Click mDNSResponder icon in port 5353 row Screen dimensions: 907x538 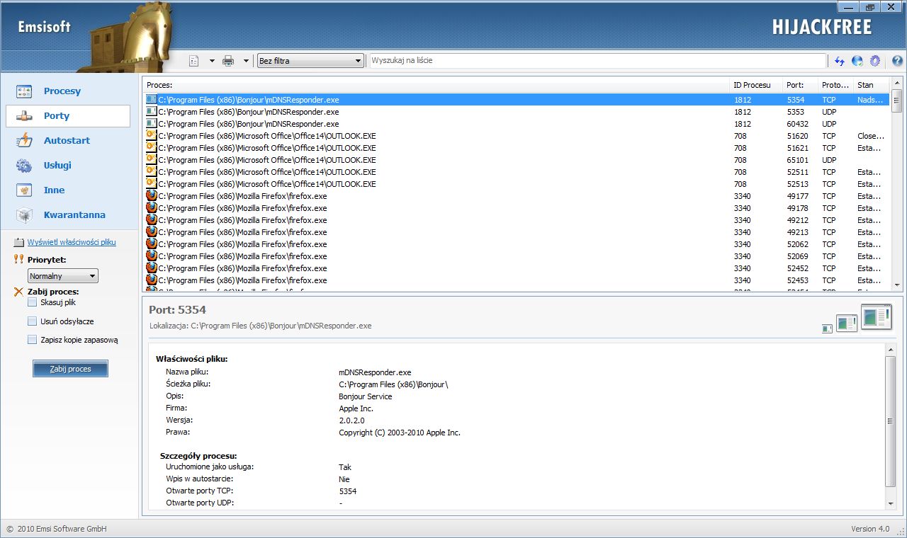pos(151,112)
